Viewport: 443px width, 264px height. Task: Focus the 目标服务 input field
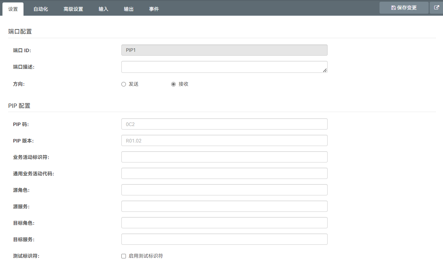(x=224, y=239)
